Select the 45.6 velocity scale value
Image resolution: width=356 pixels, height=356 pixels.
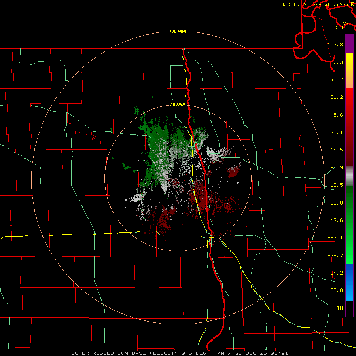[x=337, y=115]
